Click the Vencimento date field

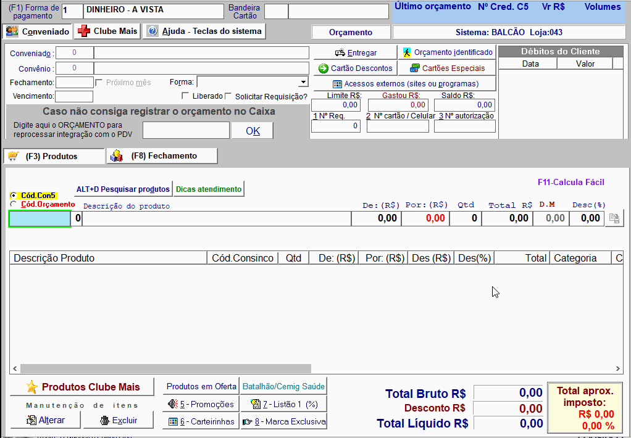coord(74,96)
